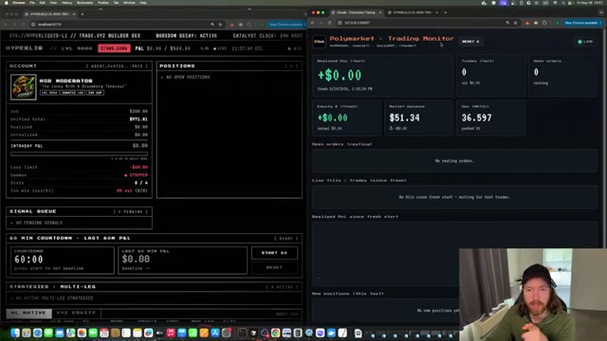Close the Polymarket Trading tab
The width and height of the screenshot is (607, 341).
tap(380, 12)
